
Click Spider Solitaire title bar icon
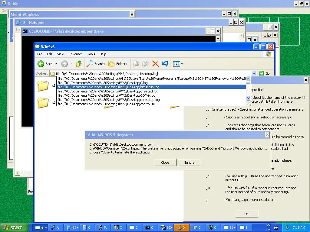[x=4, y=3]
